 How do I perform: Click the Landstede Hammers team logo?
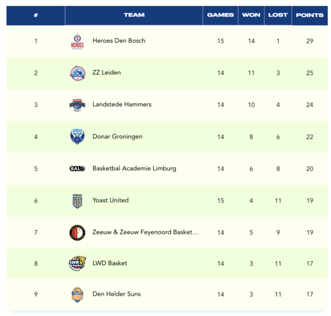[x=77, y=104]
